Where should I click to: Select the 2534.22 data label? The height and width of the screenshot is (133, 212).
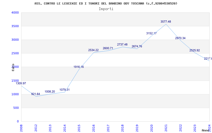tap(94, 50)
